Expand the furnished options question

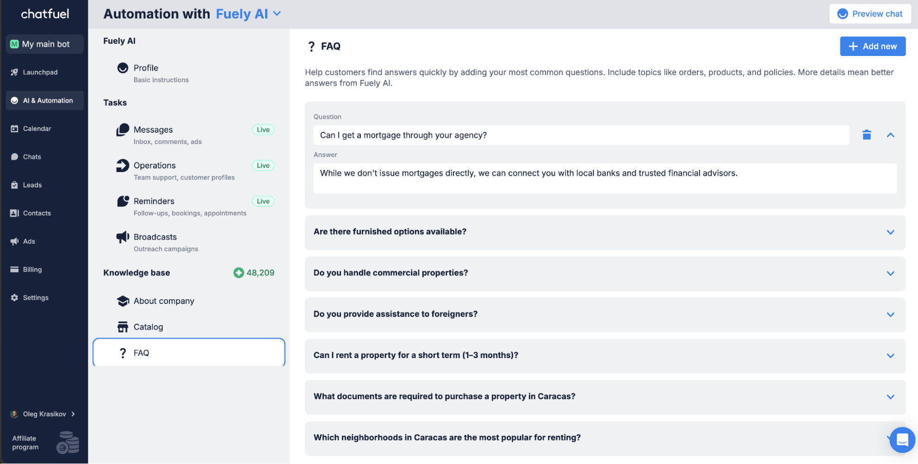click(891, 232)
